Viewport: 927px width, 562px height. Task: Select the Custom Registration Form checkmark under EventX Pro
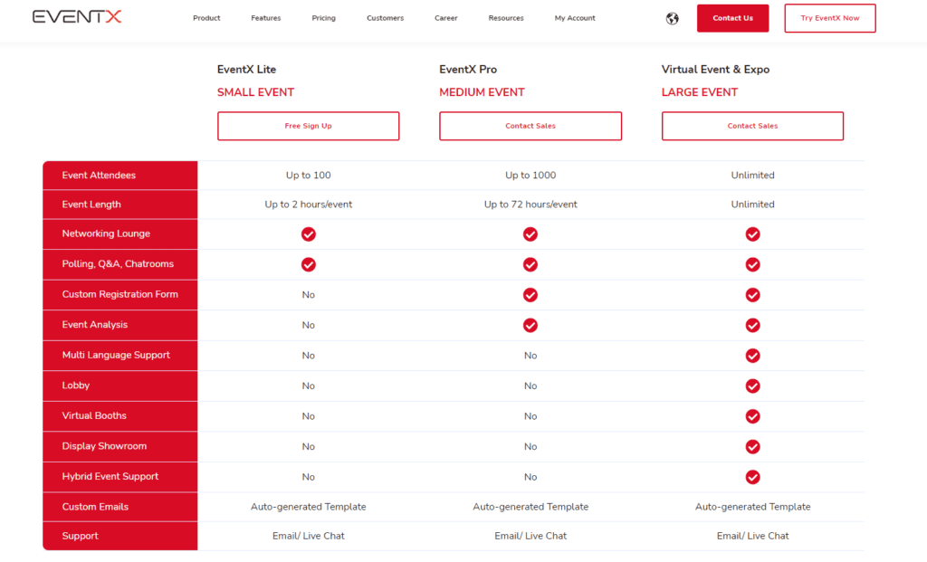click(530, 294)
